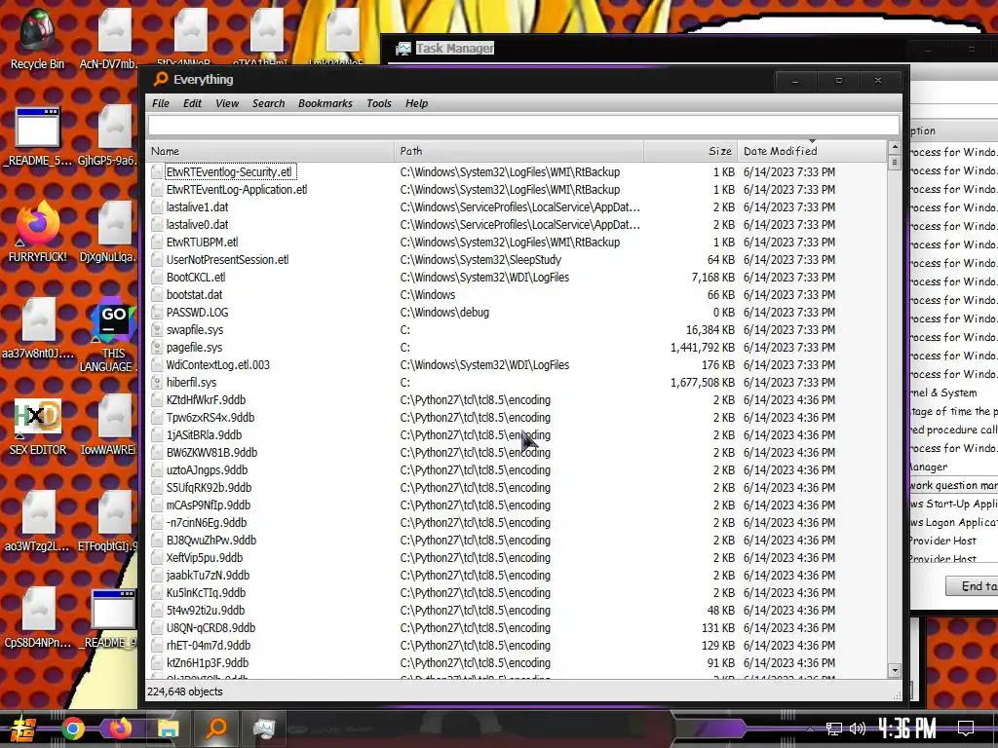
Task: Open the File menu in Everything
Action: click(x=161, y=103)
